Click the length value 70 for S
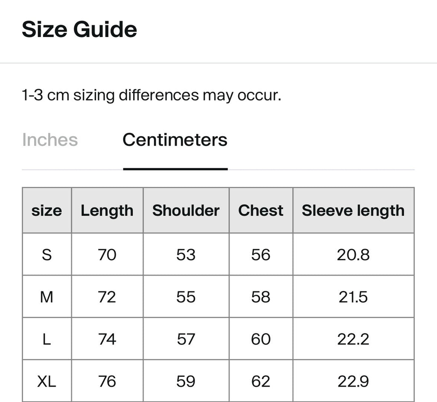The width and height of the screenshot is (437, 402). [107, 254]
